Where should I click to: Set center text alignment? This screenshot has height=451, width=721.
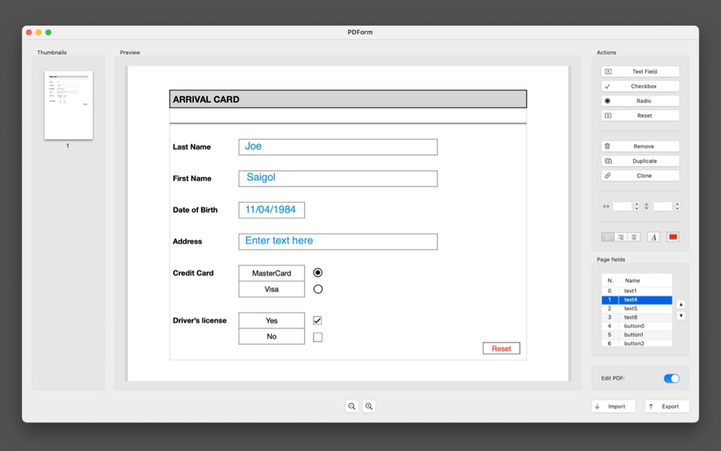634,237
